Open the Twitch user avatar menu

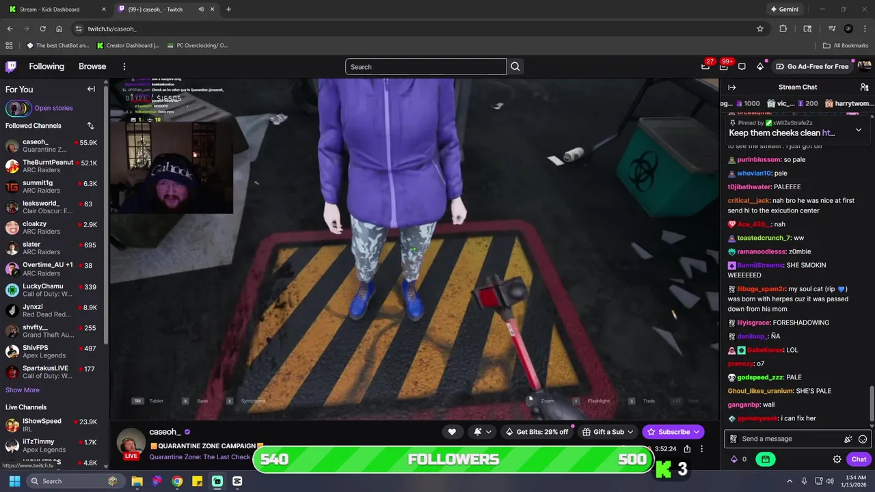coord(864,66)
